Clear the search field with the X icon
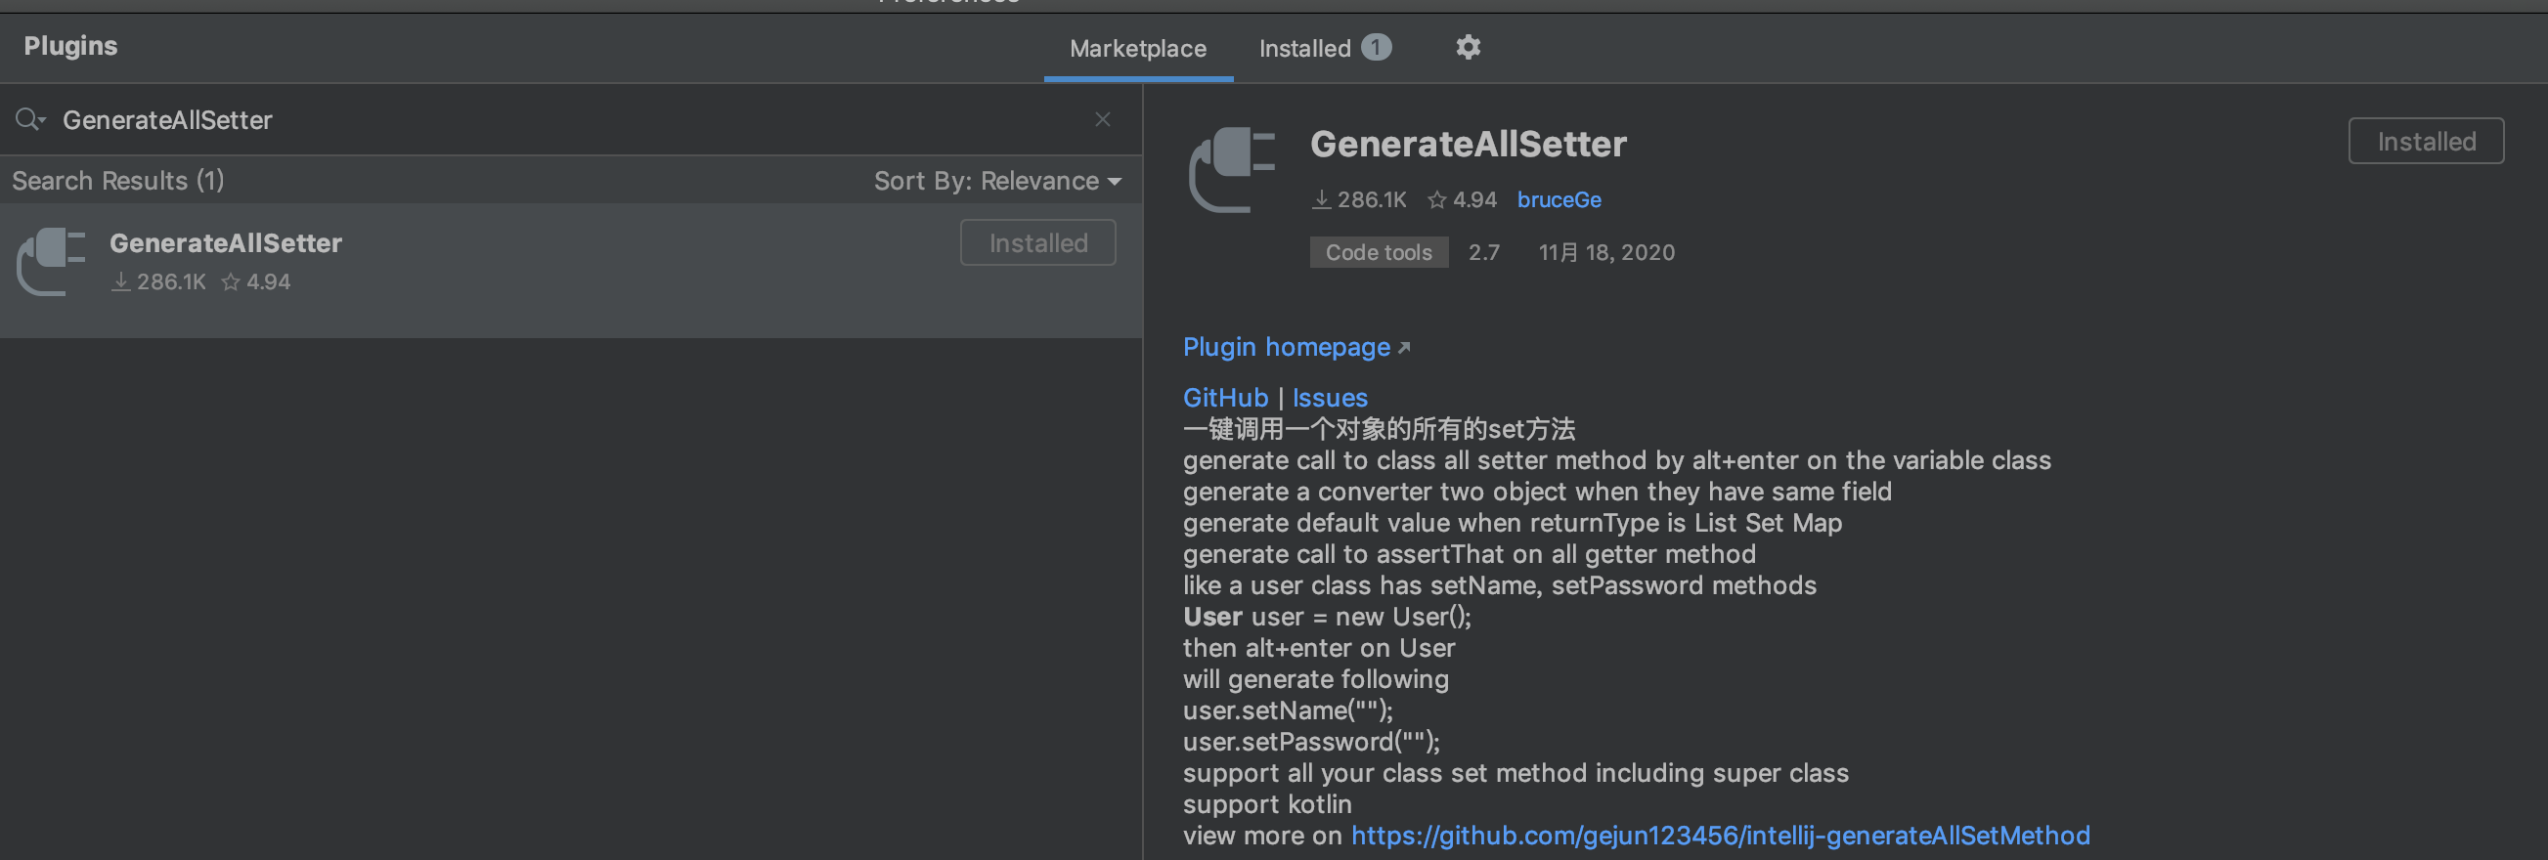Screen dimensions: 2548x860 point(1102,118)
